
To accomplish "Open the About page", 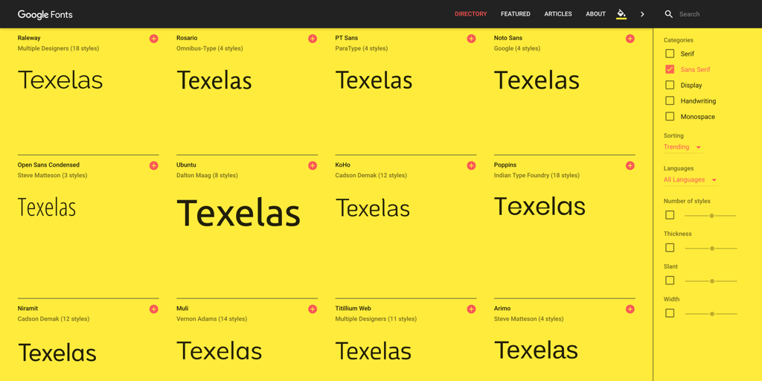I will click(x=595, y=14).
